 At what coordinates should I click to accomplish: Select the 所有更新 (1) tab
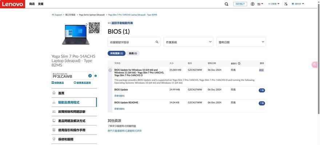116,53
